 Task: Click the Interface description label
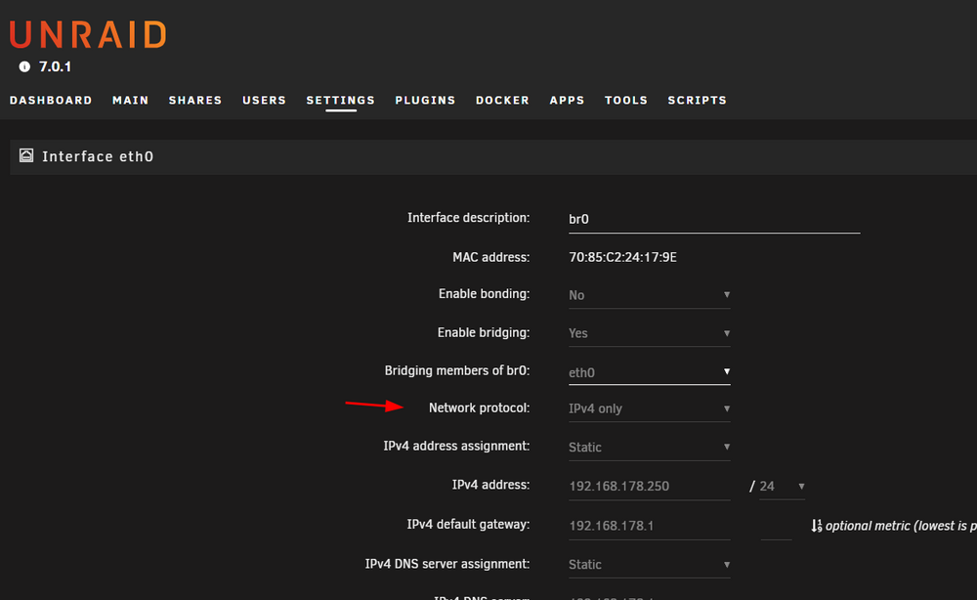pyautogui.click(x=469, y=218)
